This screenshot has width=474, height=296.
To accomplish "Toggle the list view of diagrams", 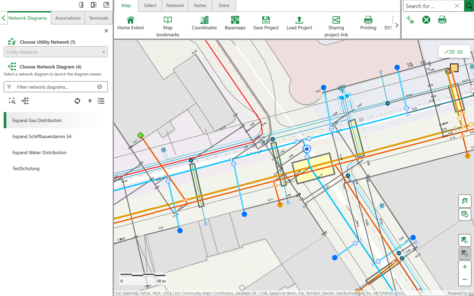I will point(101,101).
